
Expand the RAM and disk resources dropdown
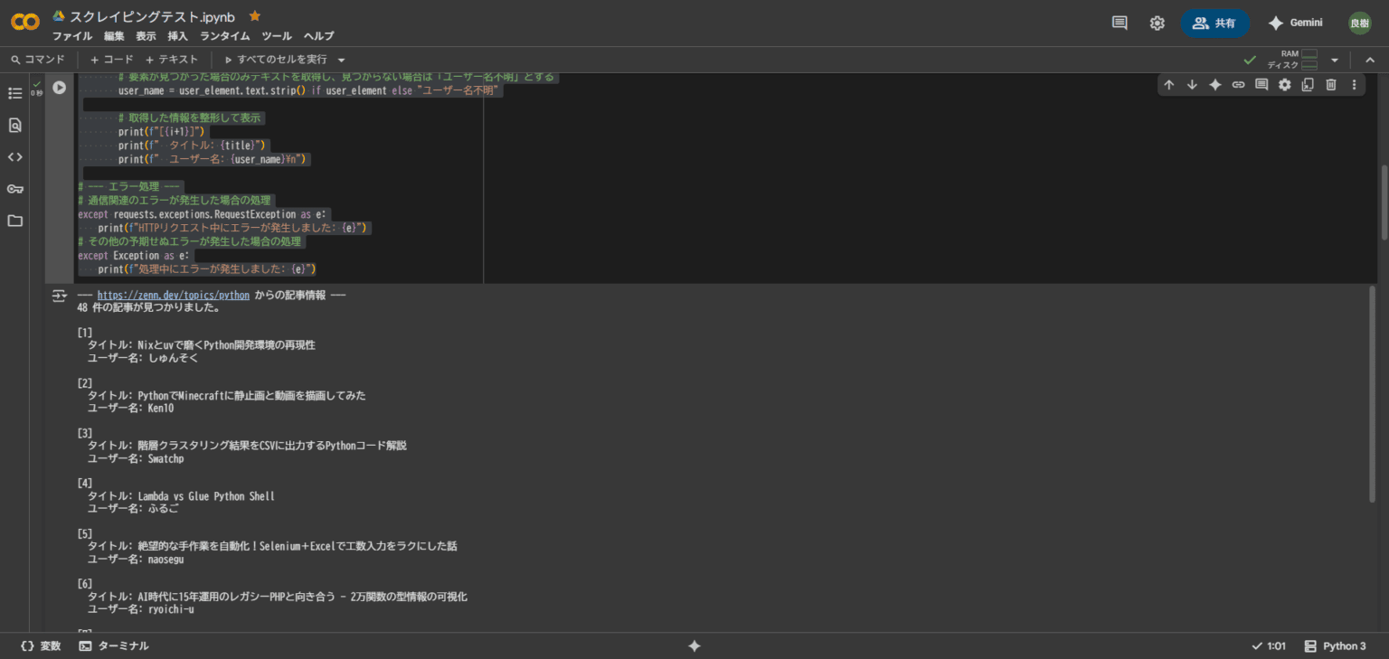(x=1334, y=59)
